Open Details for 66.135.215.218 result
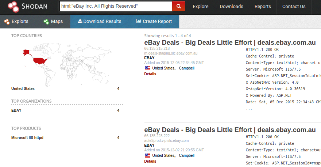The height and width of the screenshot is (167, 321). tap(150, 74)
